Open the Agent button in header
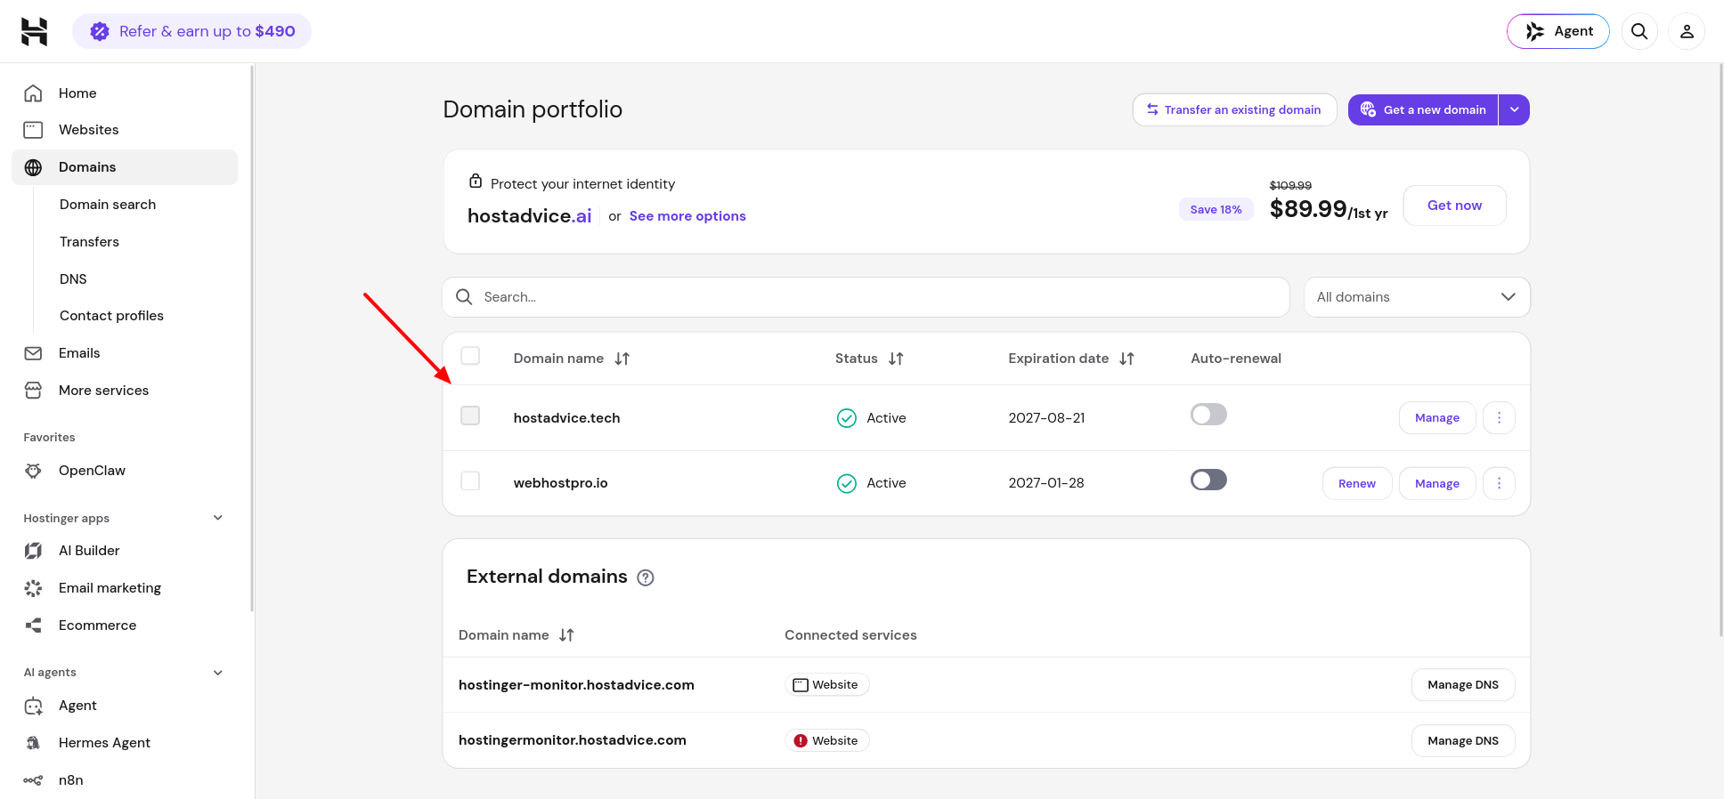This screenshot has height=799, width=1724. (1557, 31)
